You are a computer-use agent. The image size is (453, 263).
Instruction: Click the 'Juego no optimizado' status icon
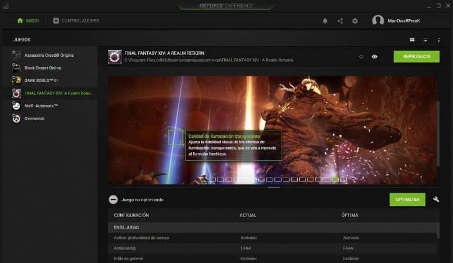pyautogui.click(x=114, y=199)
